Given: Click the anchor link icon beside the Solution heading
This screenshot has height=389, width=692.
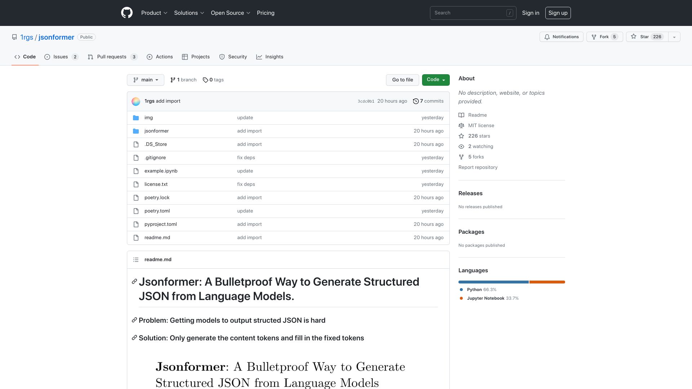Looking at the screenshot, I should click(134, 337).
